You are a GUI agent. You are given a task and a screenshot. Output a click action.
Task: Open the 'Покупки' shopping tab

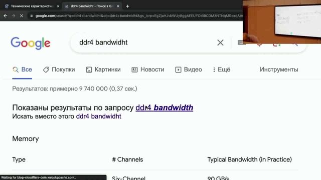[59, 69]
